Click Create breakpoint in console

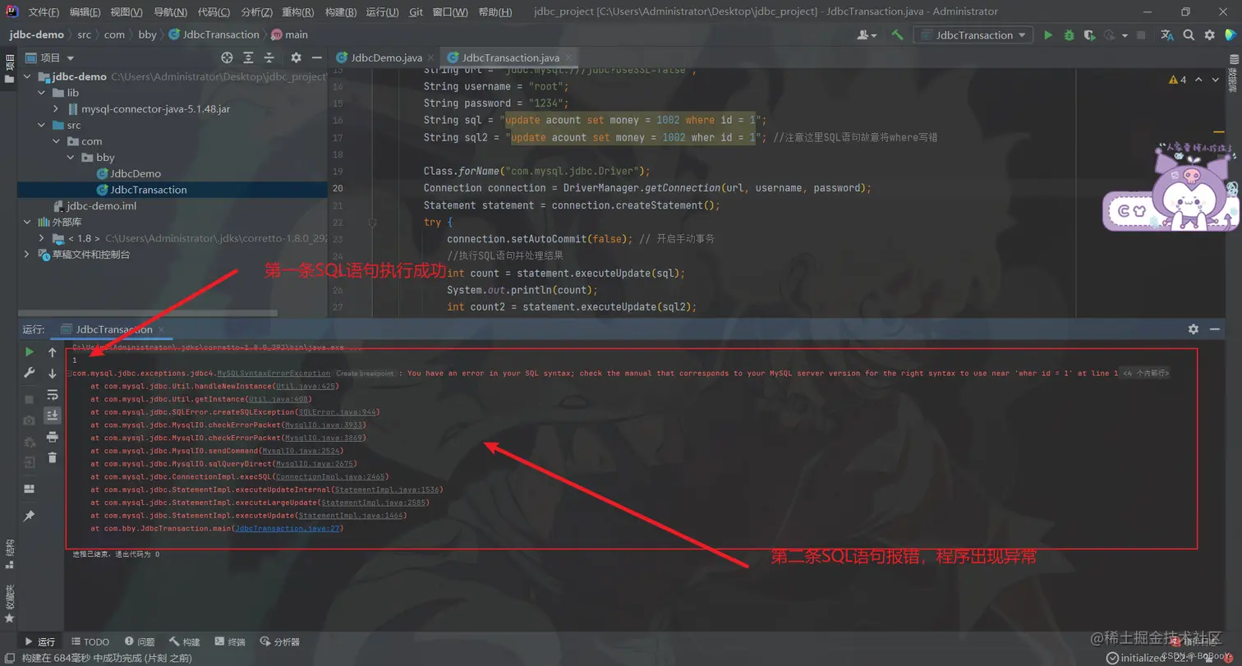(365, 373)
